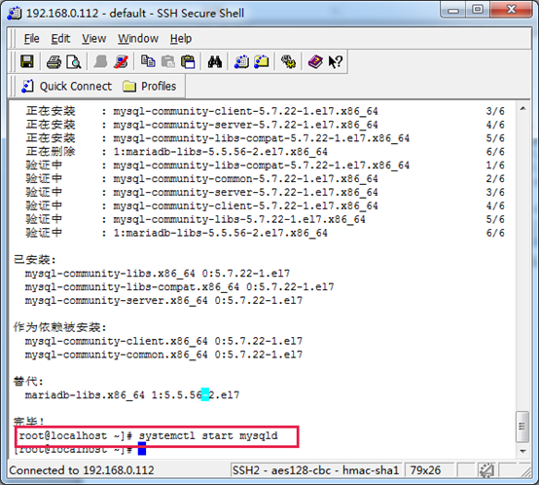Image resolution: width=539 pixels, height=485 pixels.
Task: Click the terminal scrollbar down arrow
Action: [x=522, y=451]
